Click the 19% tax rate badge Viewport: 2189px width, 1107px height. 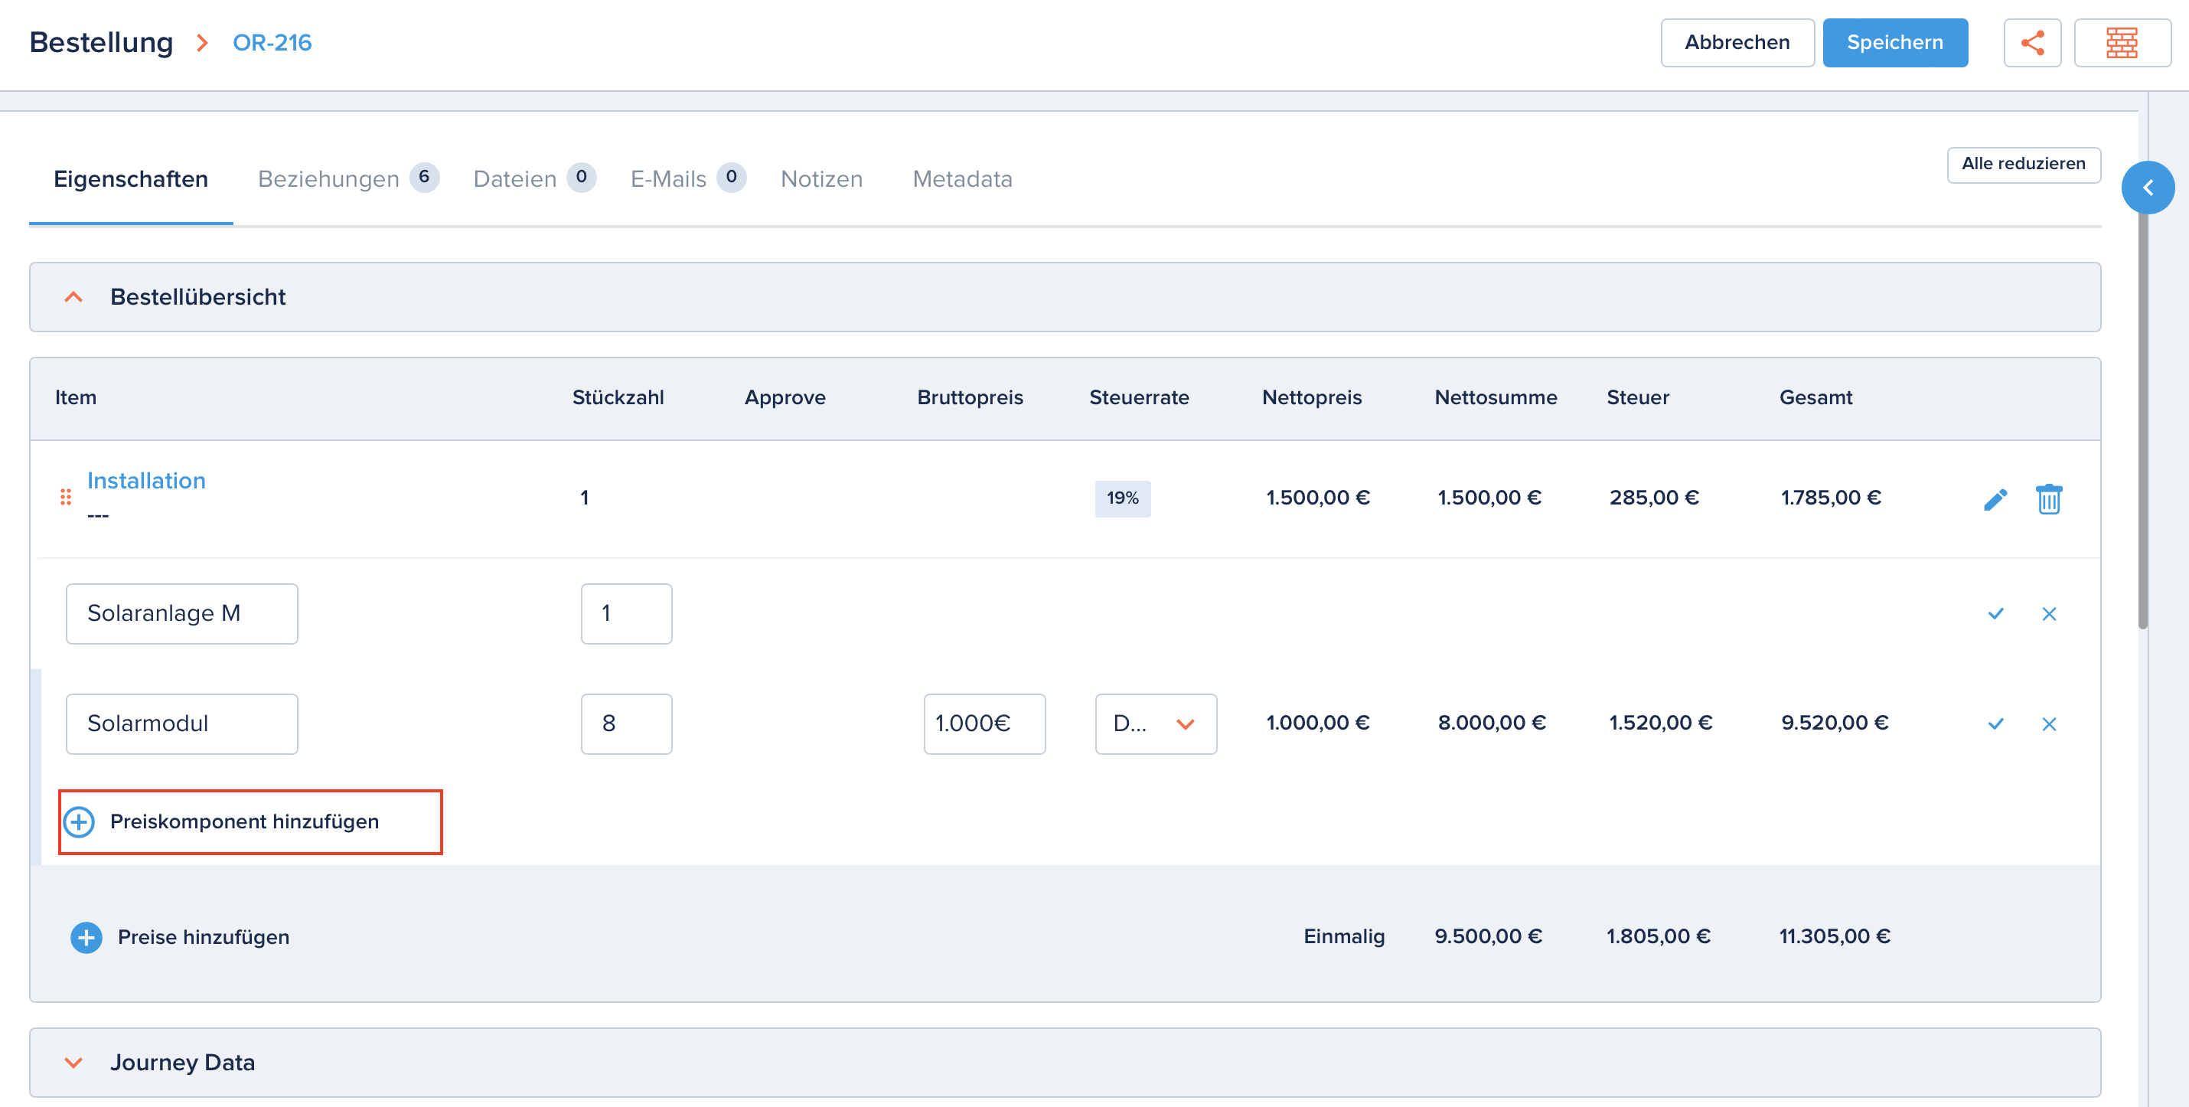1123,498
